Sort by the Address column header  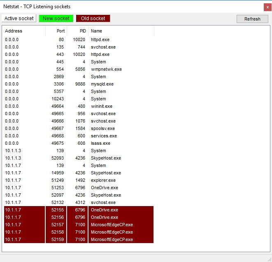coord(24,31)
